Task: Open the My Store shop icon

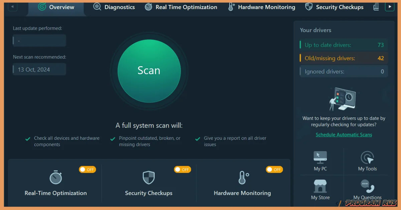Action: click(320, 186)
